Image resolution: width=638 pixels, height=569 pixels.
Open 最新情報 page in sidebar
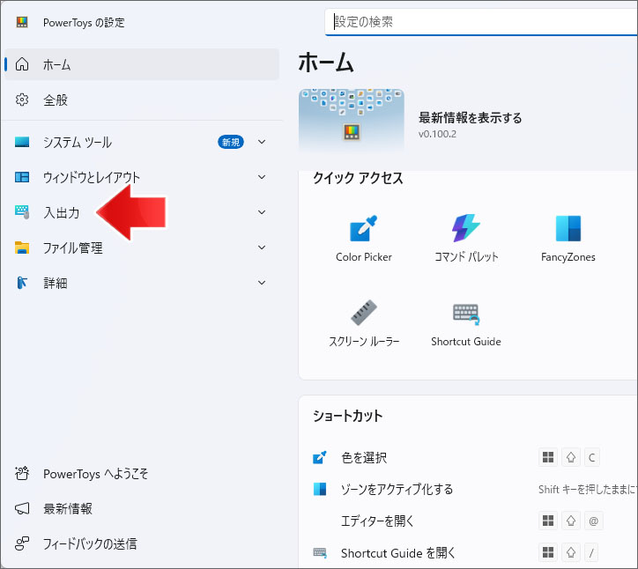142,508
